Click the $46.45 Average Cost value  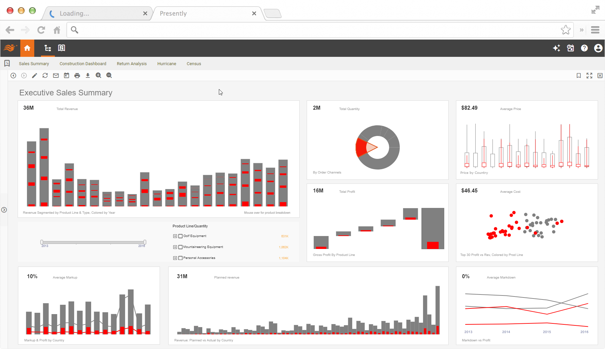(x=469, y=190)
